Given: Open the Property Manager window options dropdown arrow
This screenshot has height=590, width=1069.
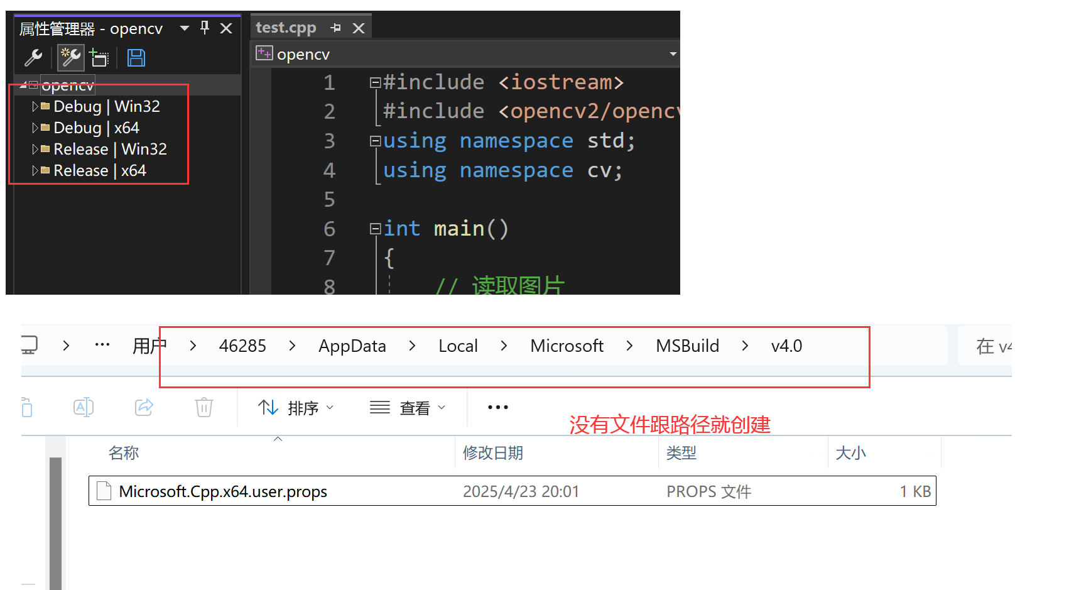Looking at the screenshot, I should [185, 28].
